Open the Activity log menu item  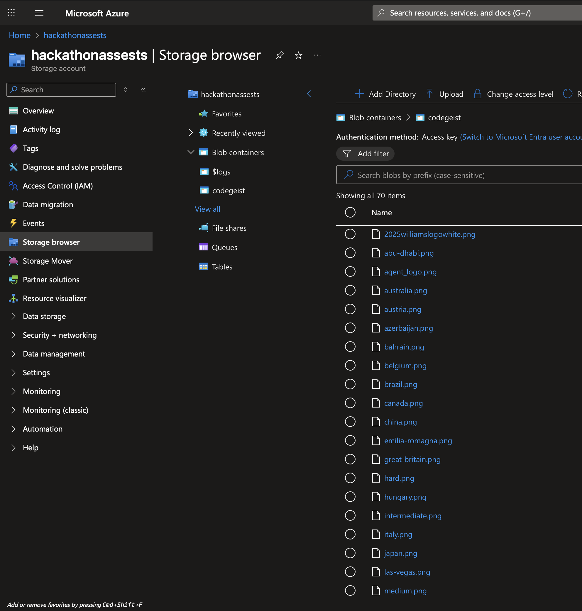point(41,130)
